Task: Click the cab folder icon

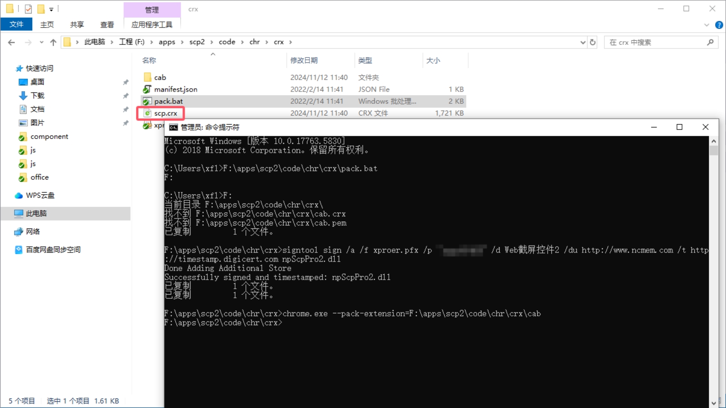Action: coord(147,78)
